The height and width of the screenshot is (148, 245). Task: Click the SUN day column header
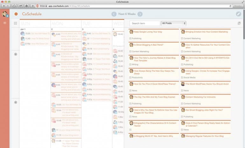point(25,23)
